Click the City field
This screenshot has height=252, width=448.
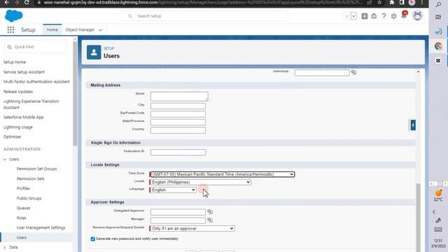pos(178,106)
